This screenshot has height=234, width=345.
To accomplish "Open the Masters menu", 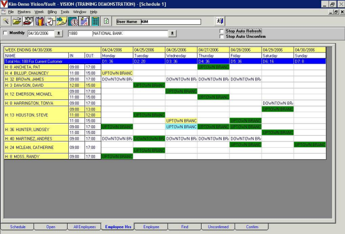I will coord(24,12).
